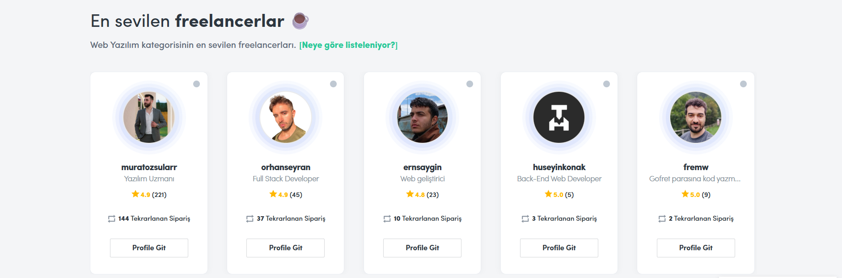
Task: Click the repeat orders icon for fremw
Action: [x=662, y=219]
